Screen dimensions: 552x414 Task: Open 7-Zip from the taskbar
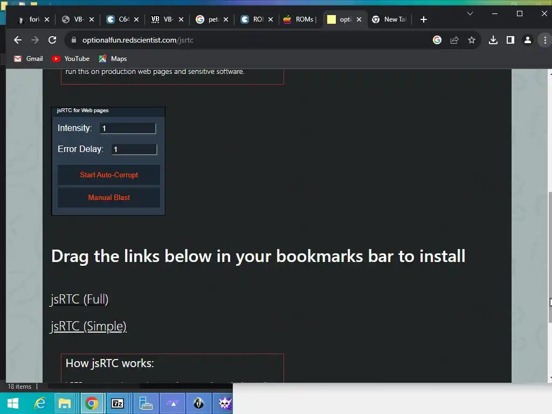point(117,403)
